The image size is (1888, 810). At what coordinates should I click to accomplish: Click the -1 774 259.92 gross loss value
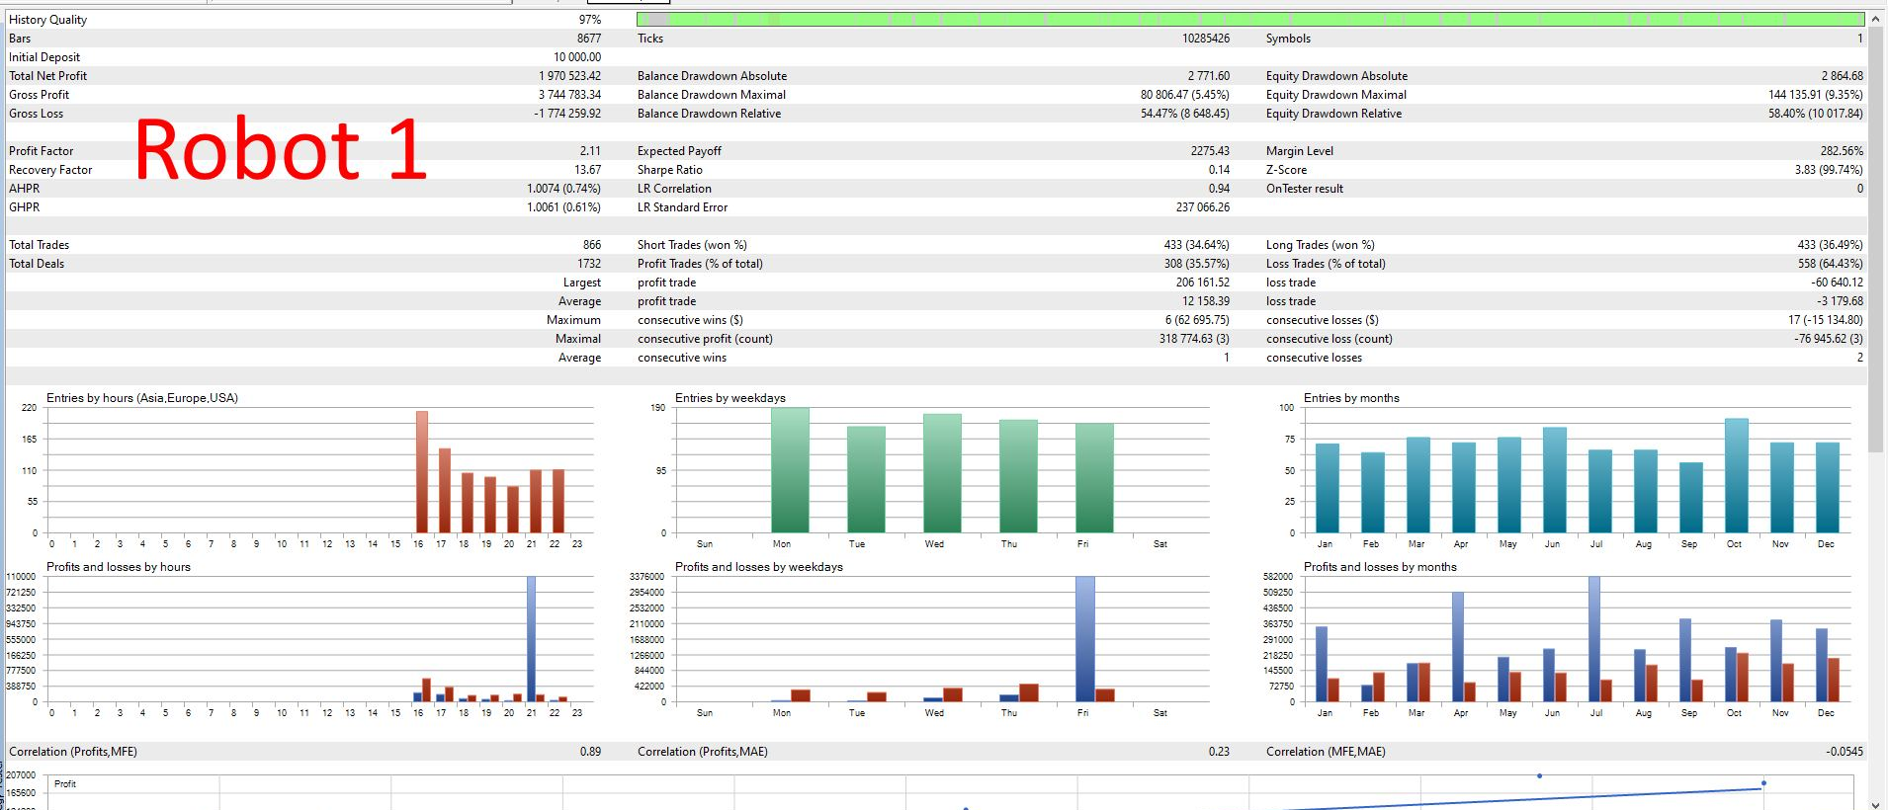[568, 114]
